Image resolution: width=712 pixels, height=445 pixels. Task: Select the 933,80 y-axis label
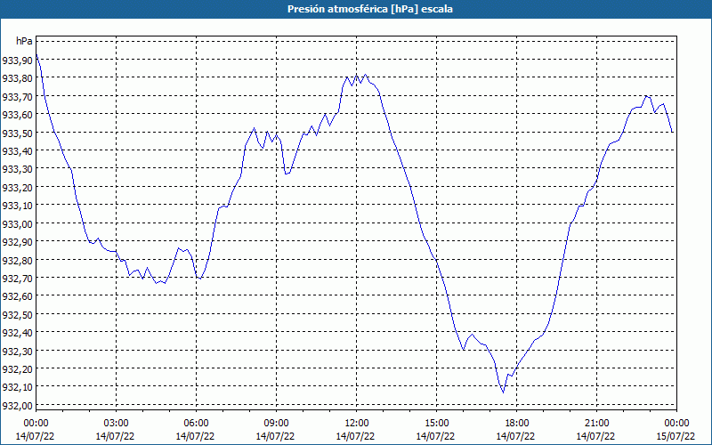(17, 78)
